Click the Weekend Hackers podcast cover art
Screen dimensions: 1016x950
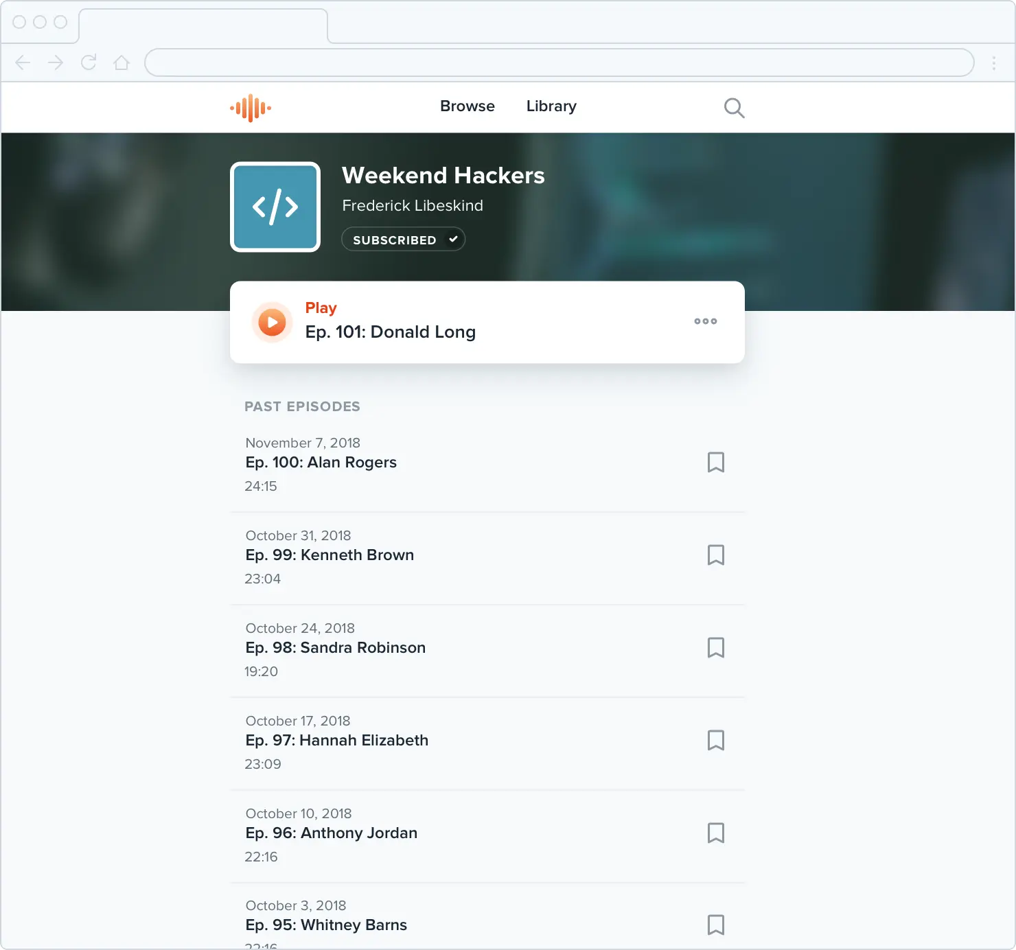pyautogui.click(x=275, y=207)
